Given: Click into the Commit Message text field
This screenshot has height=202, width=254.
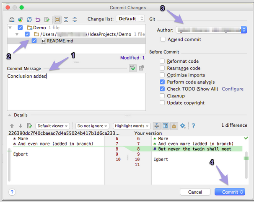Looking at the screenshot, I should coord(75,91).
